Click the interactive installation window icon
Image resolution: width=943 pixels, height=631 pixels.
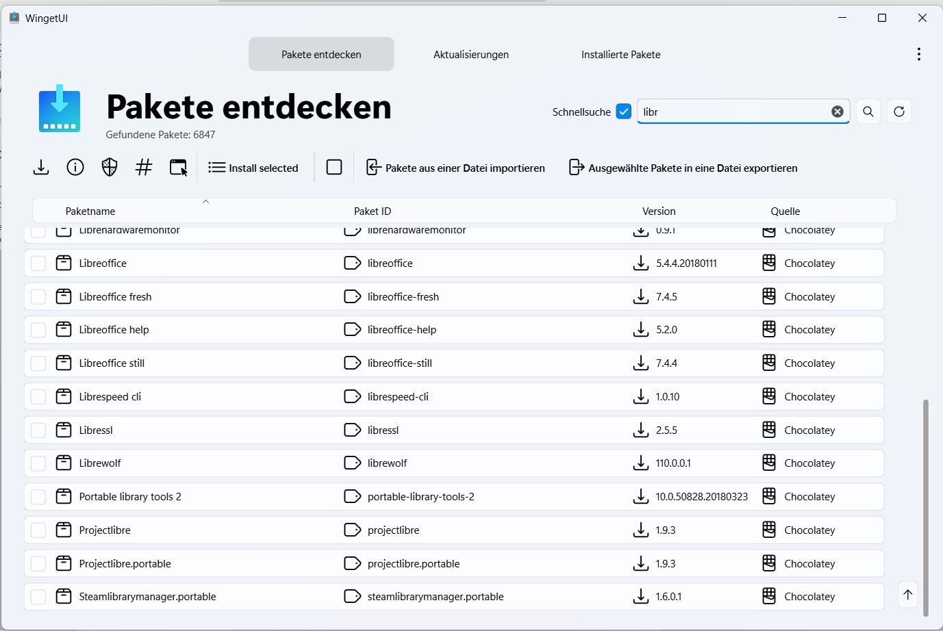tap(178, 167)
